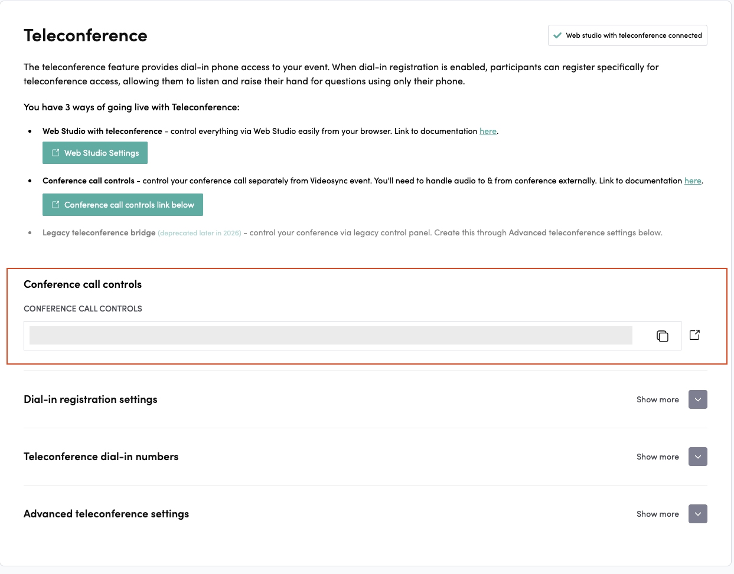Open Conference call controls documentation 'here' link

[693, 181]
